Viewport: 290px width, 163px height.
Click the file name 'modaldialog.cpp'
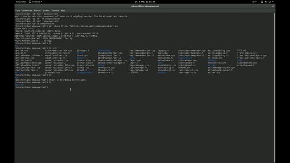coord(167,65)
